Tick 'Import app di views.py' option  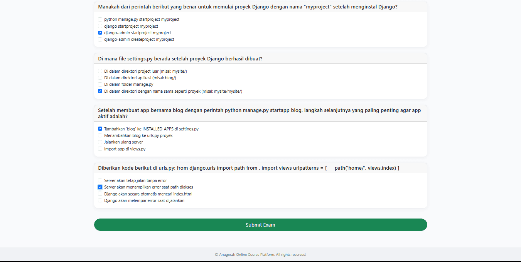(x=100, y=149)
